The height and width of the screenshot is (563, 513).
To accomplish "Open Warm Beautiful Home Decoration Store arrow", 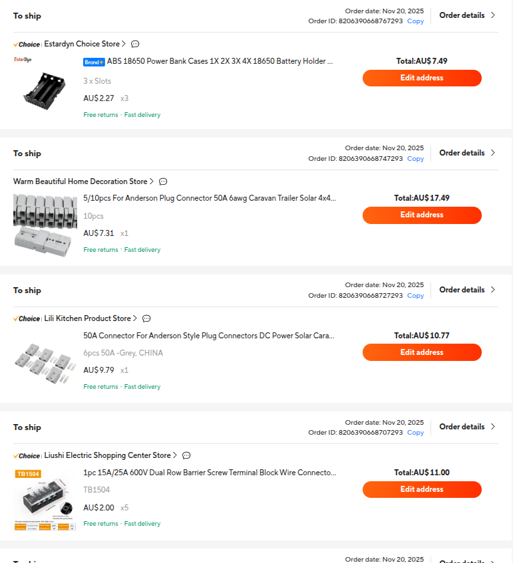I will pyautogui.click(x=152, y=181).
